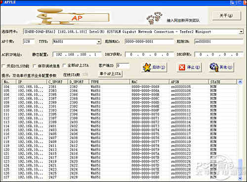Screen dimensions: 247x182
Task: Click MAC cell 0000-0000-0070
Action: point(145,114)
